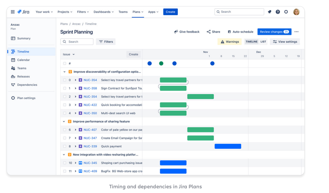
Task: Expand the NUC-358 row chevron
Action: click(75, 88)
